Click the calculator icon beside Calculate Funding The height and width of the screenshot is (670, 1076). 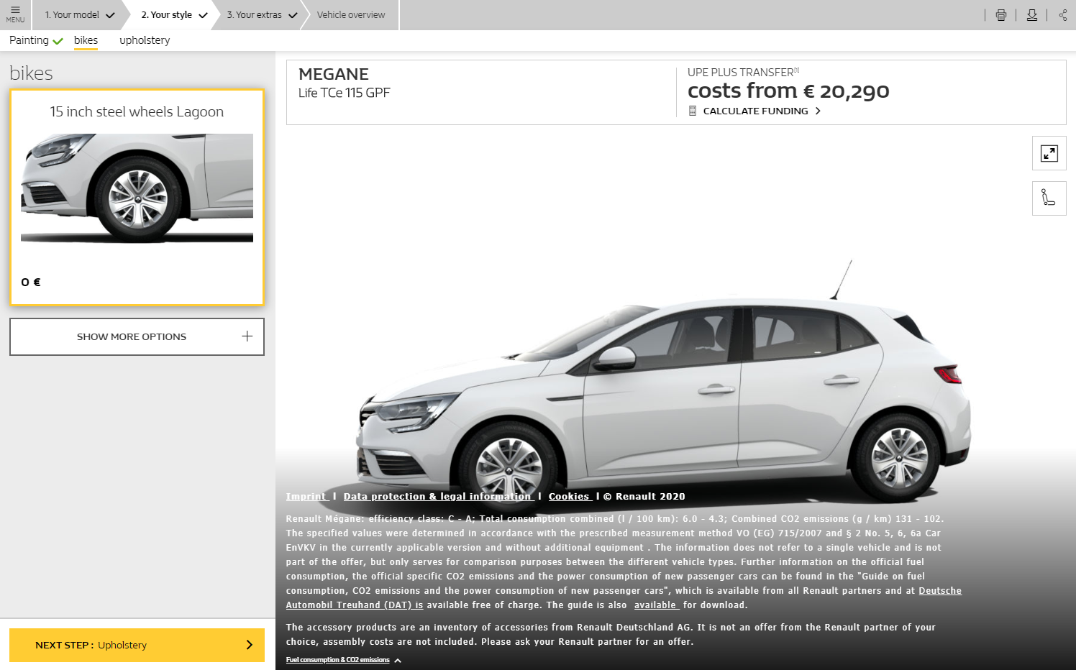click(692, 111)
